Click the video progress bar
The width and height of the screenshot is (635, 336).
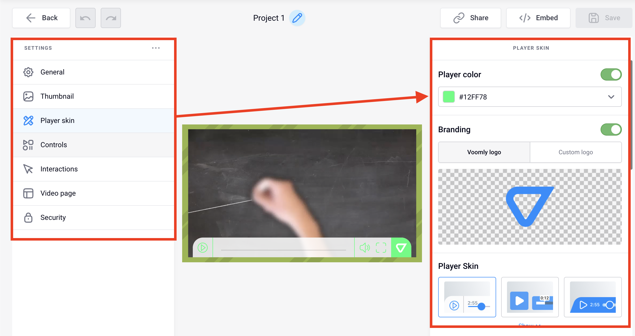283,250
